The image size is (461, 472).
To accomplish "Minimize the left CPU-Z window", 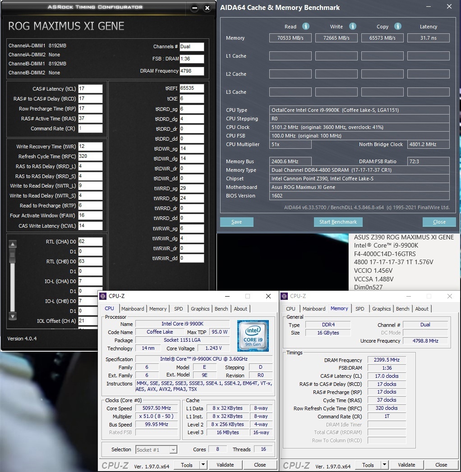I will coord(227,296).
